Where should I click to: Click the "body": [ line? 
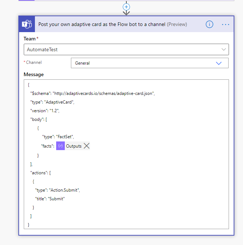tap(39, 119)
